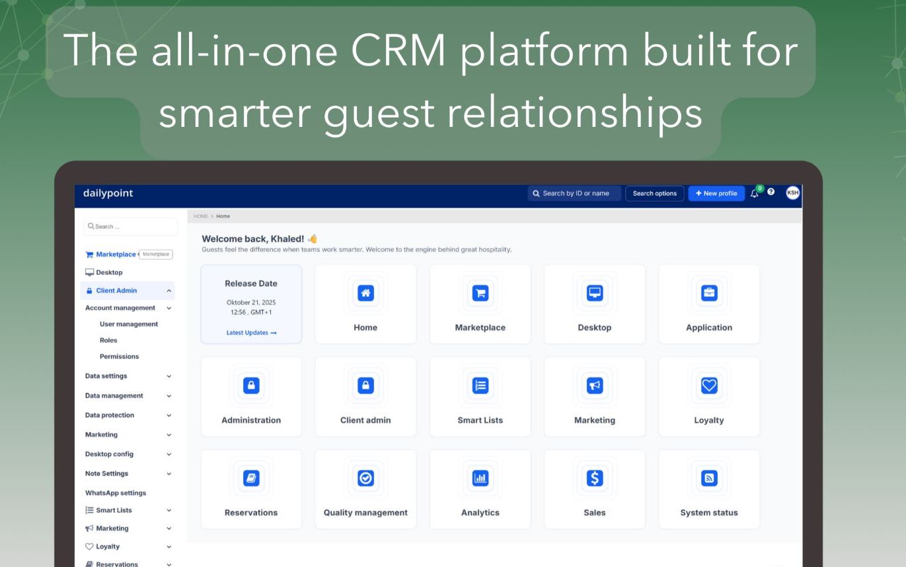Open WhatsApp settings sidebar item

[116, 493]
